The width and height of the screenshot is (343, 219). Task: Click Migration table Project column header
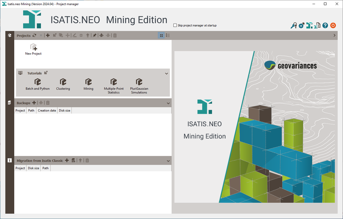(20, 168)
